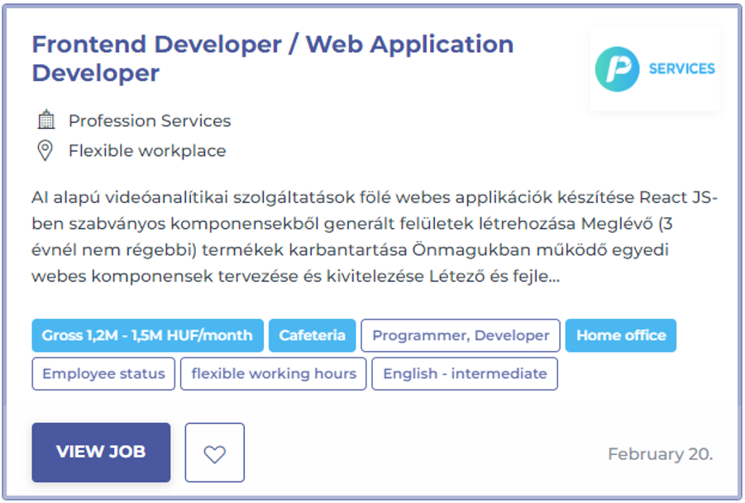Click the Flexible workplace location text

(147, 151)
